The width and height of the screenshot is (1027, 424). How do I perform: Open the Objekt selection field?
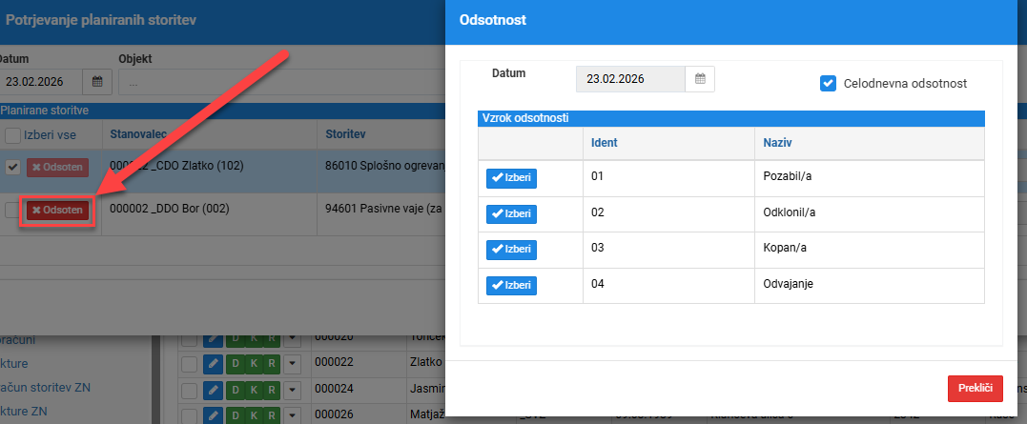tap(281, 83)
